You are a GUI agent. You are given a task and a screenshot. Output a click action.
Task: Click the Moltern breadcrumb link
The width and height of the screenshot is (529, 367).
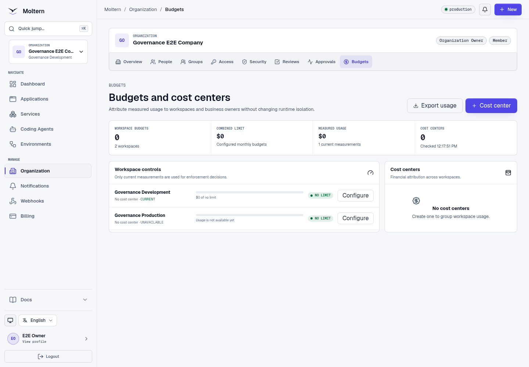coord(112,10)
